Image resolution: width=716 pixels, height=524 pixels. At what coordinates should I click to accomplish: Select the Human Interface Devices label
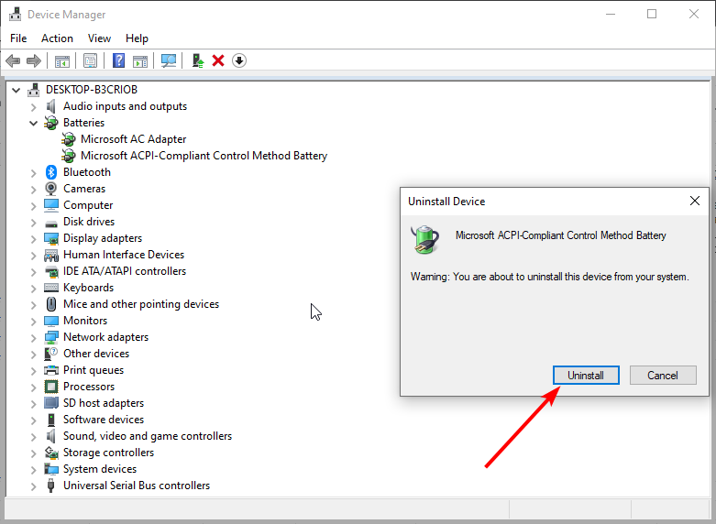pos(124,255)
